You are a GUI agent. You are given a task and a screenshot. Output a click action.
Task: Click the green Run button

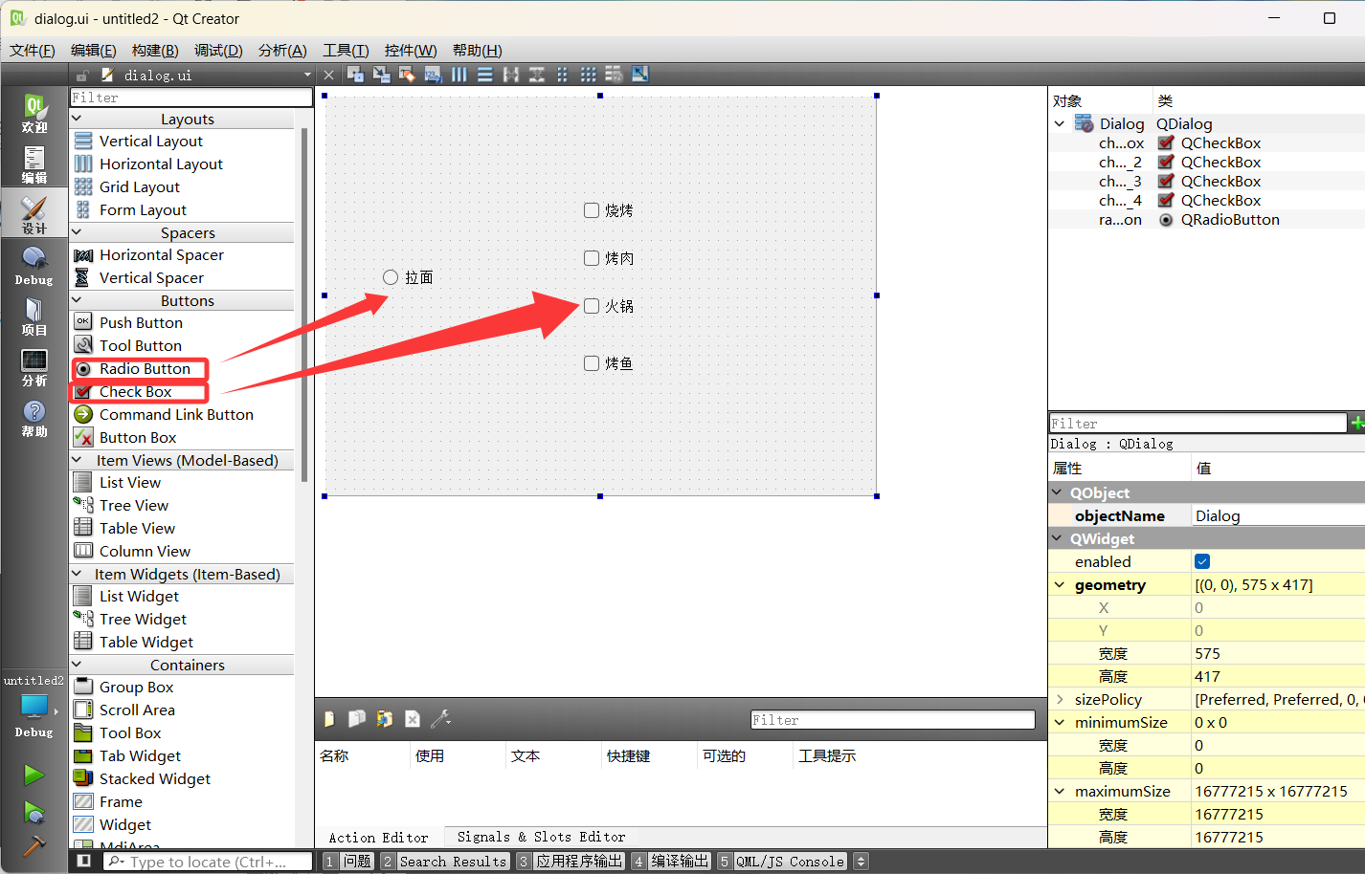tap(34, 774)
